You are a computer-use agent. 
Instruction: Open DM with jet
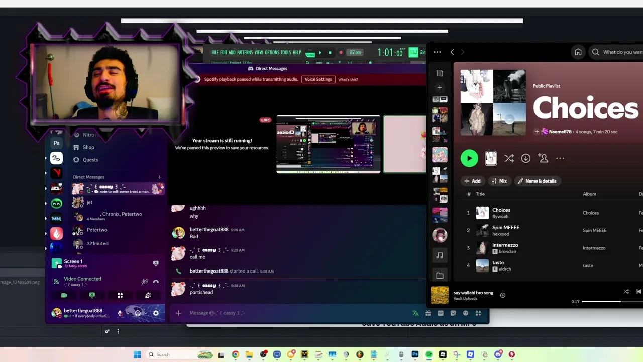(x=118, y=202)
